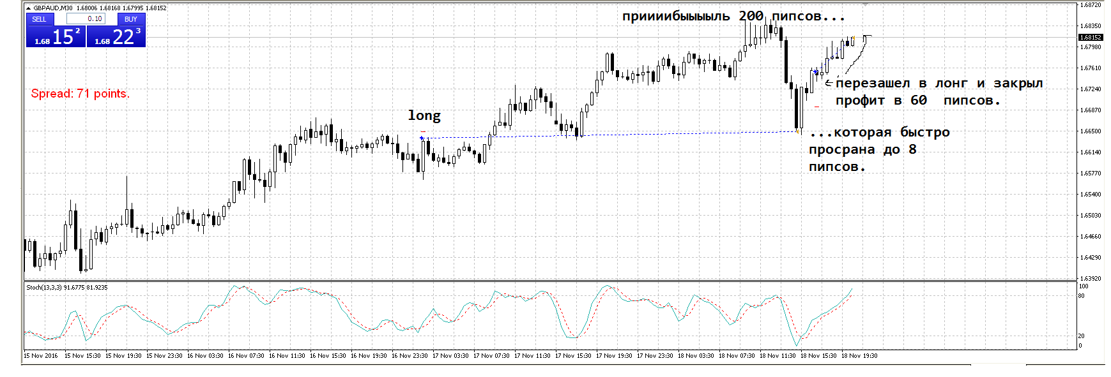The image size is (1111, 377).
Task: Click time axis label '17 Nov 15:30'
Action: click(573, 356)
